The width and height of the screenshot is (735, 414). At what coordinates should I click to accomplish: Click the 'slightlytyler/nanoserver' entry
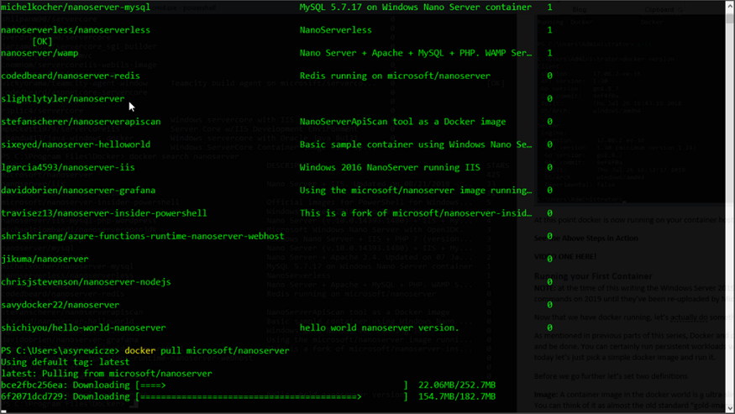point(63,99)
